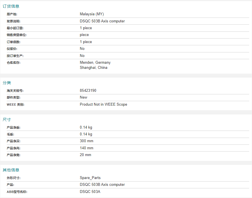Click the 300 mm depth value
This screenshot has width=252, height=198.
[x=86, y=141]
